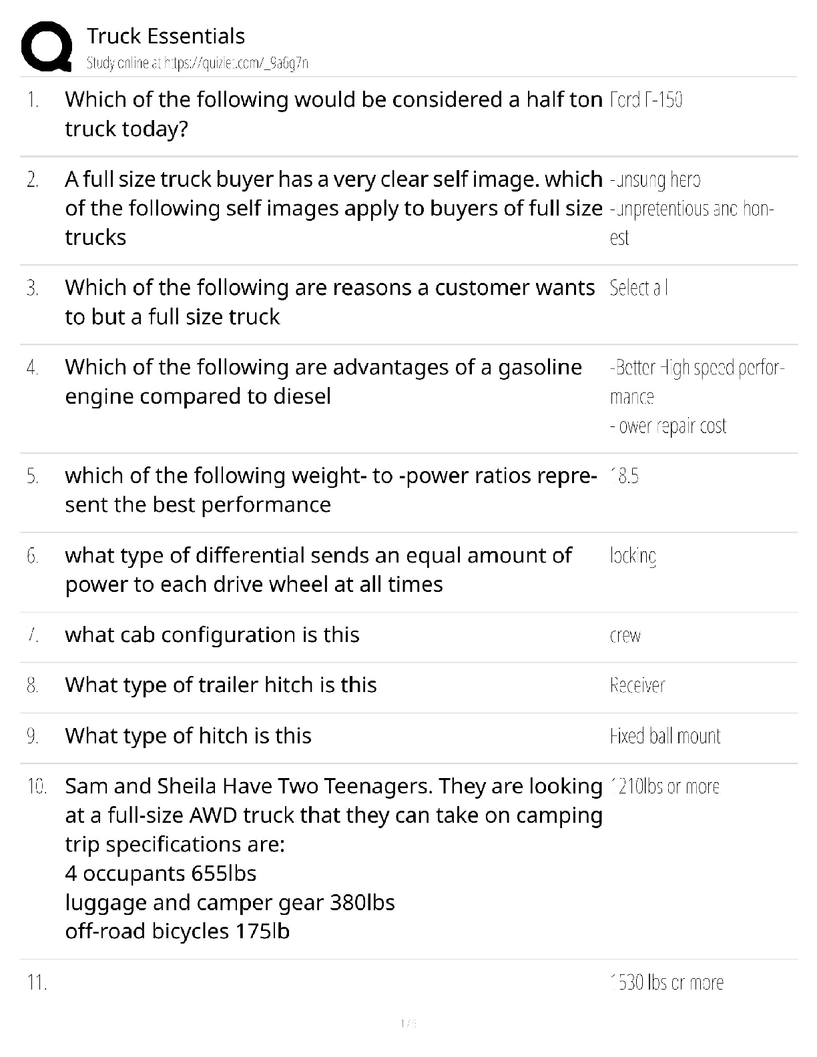
Task: Click the "Receiver" hitch answer
Action: (637, 686)
